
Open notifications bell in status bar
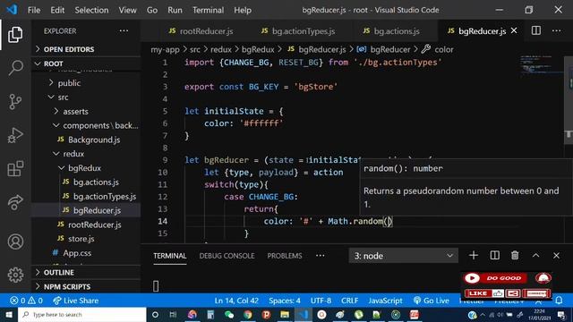tap(559, 301)
